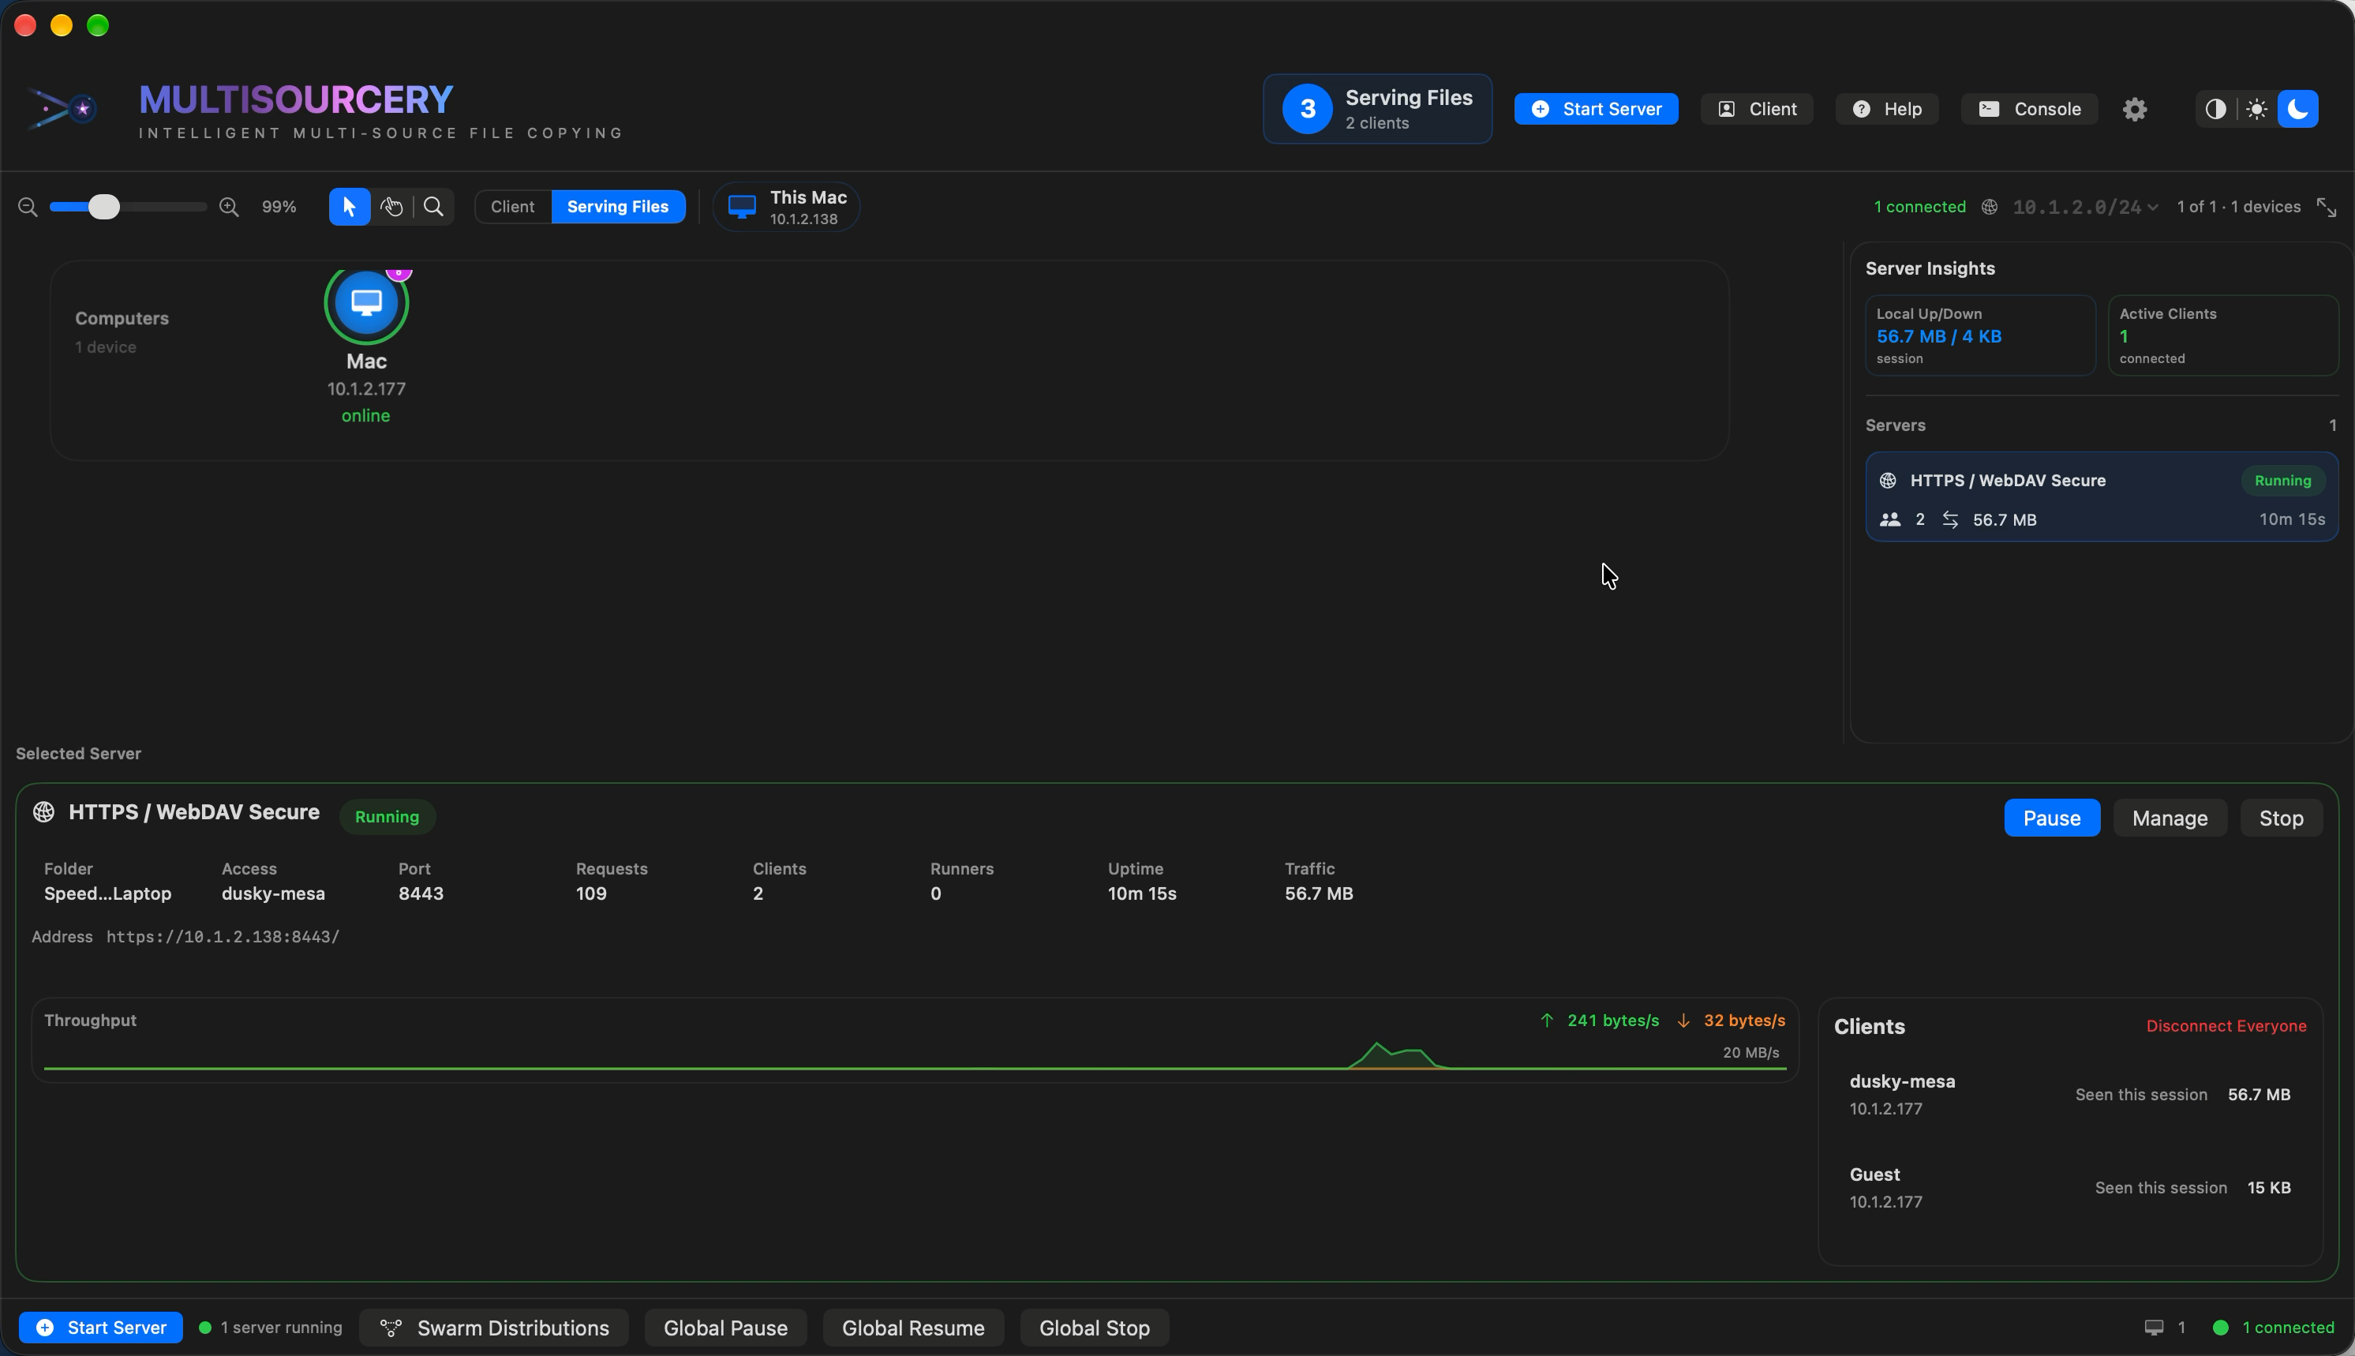
Task: Click the expand arrows icon near devices count
Action: tap(2326, 207)
